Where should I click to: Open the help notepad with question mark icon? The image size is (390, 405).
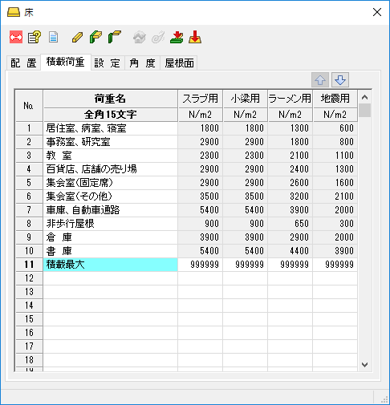click(x=35, y=37)
